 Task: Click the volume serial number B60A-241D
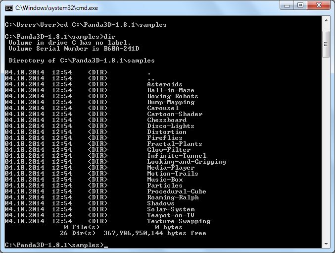click(121, 49)
